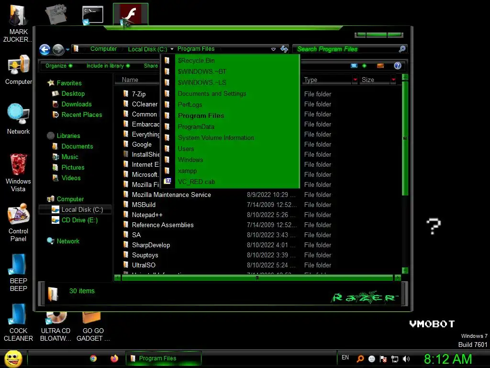Open the view options dropdown dot

click(x=364, y=66)
